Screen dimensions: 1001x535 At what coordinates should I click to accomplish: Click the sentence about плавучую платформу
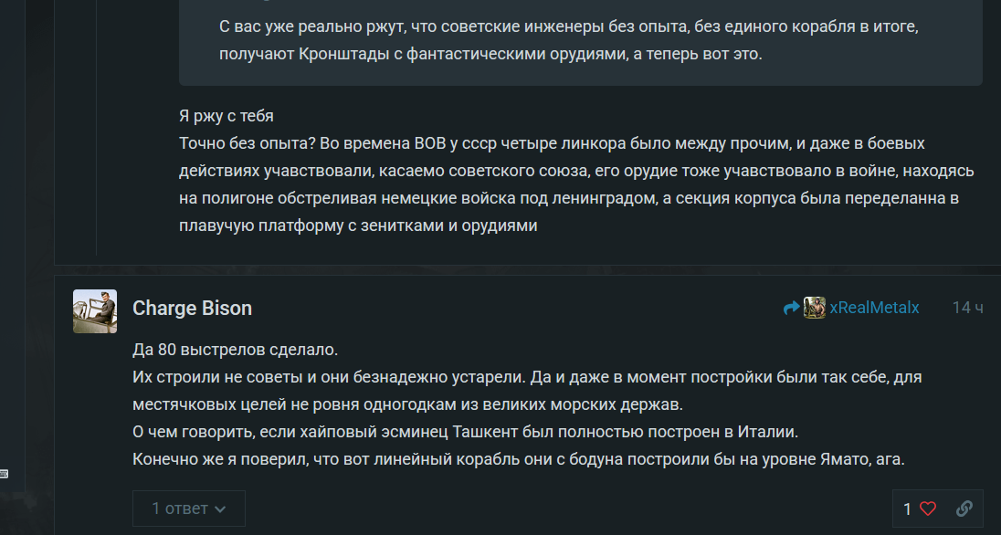tap(358, 226)
